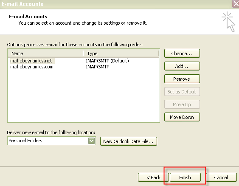
Task: Sort accounts by the Type column header
Action: (x=121, y=54)
